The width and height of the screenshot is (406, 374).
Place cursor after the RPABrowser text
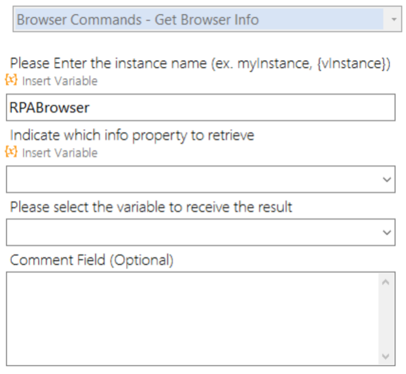(90, 108)
